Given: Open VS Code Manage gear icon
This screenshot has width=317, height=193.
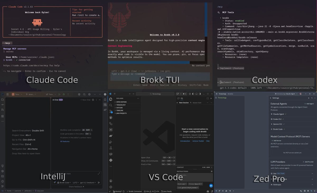Looking at the screenshot, I should pos(111,187).
